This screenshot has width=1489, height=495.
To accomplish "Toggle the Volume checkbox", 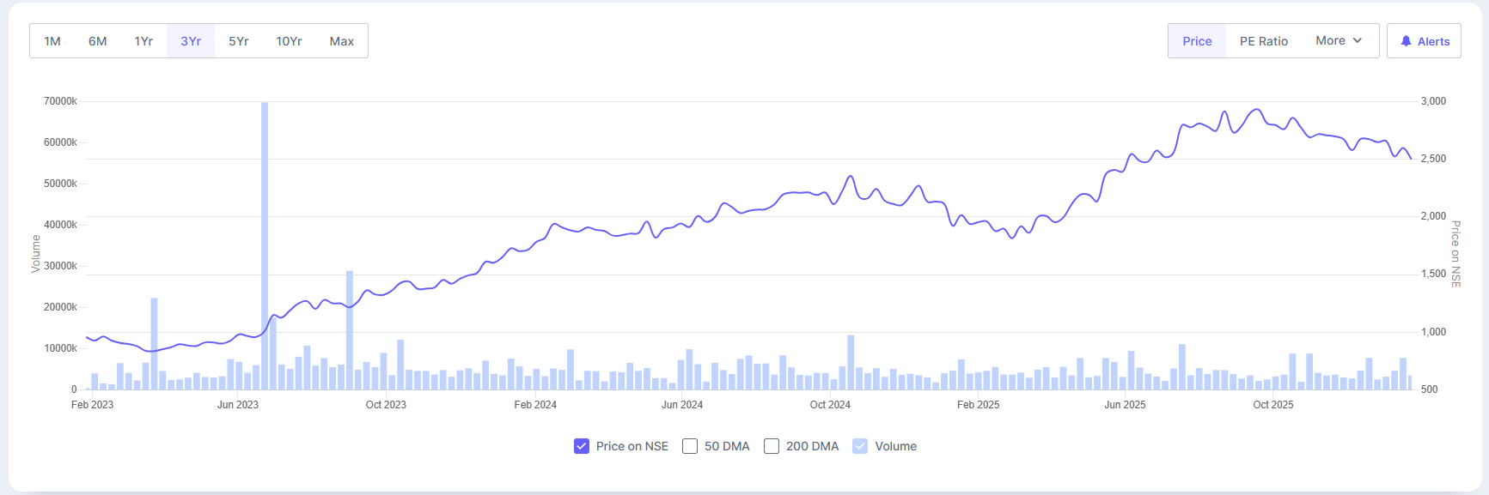I will 860,446.
